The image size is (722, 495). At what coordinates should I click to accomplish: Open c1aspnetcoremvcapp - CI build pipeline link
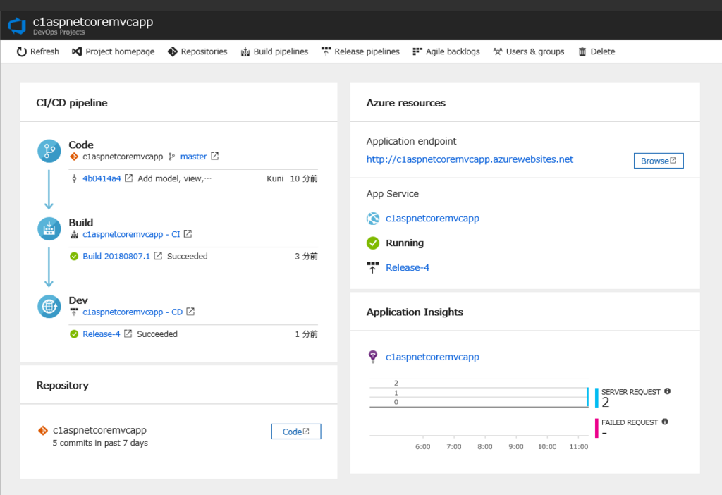[x=131, y=234]
